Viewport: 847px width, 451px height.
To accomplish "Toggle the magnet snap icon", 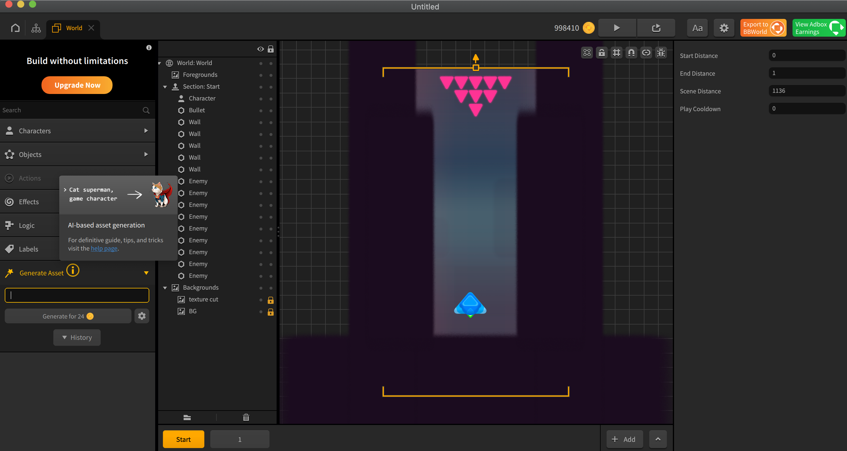I will (631, 53).
